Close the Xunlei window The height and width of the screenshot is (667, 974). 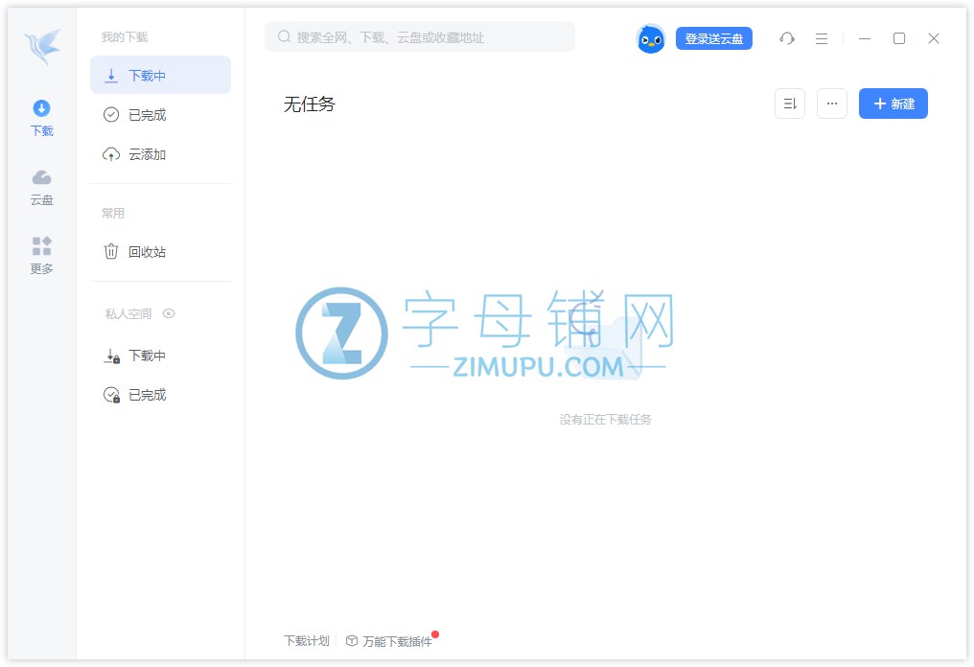click(x=934, y=38)
